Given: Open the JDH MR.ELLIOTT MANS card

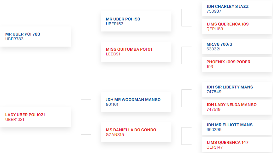Looking at the screenshot, I should (237, 127).
